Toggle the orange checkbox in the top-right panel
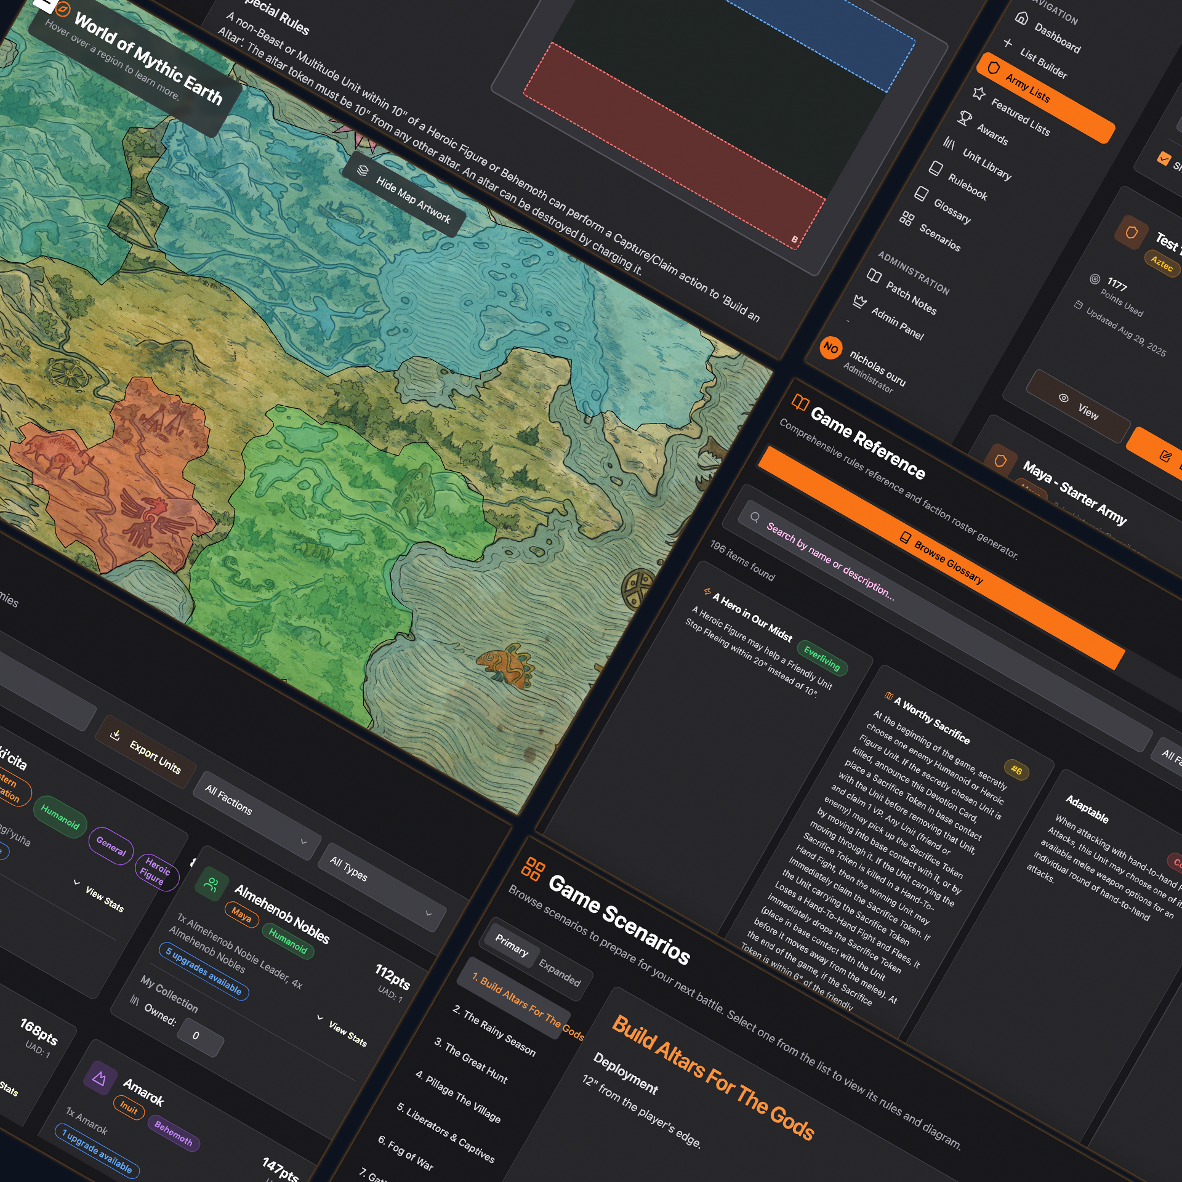The height and width of the screenshot is (1182, 1182). click(x=1163, y=158)
